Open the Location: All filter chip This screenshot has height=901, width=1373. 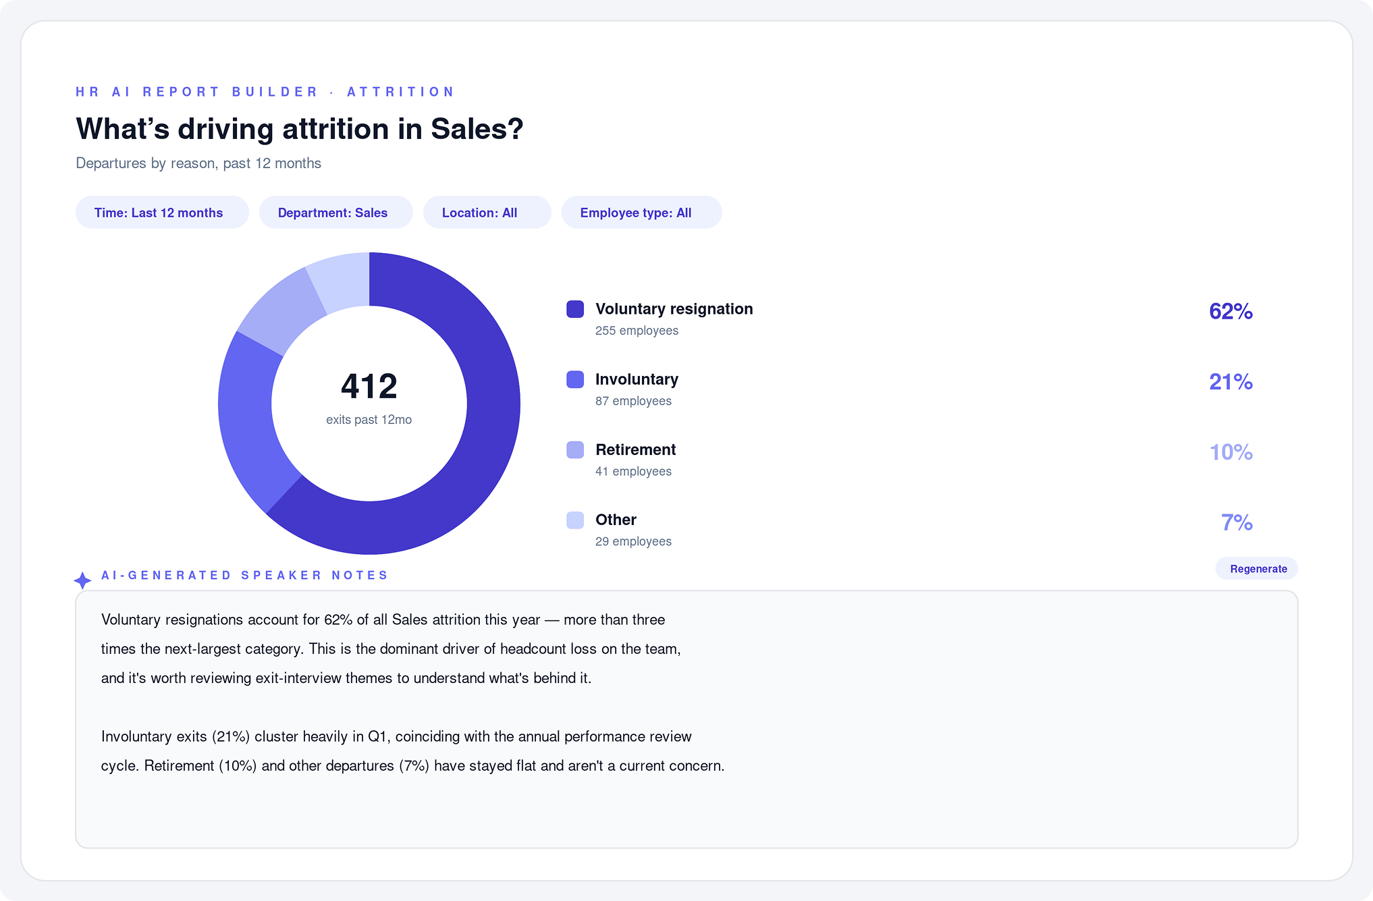487,213
